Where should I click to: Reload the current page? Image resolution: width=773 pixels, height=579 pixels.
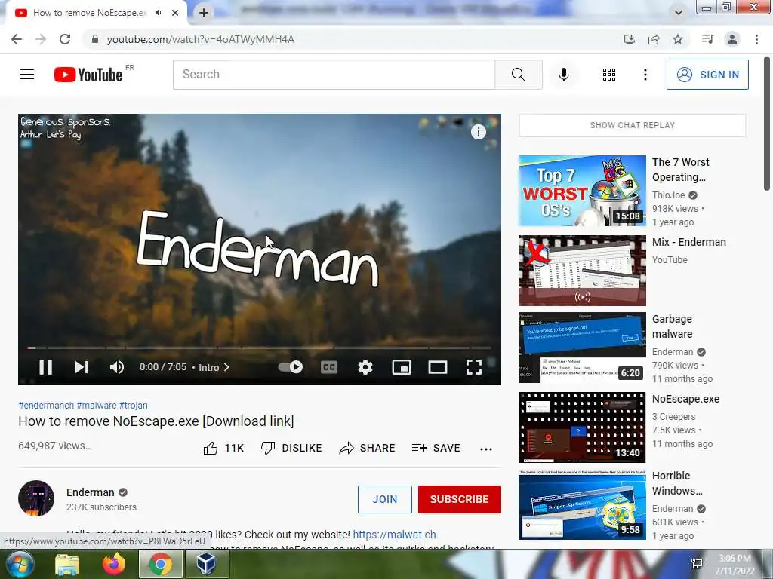[x=65, y=39]
